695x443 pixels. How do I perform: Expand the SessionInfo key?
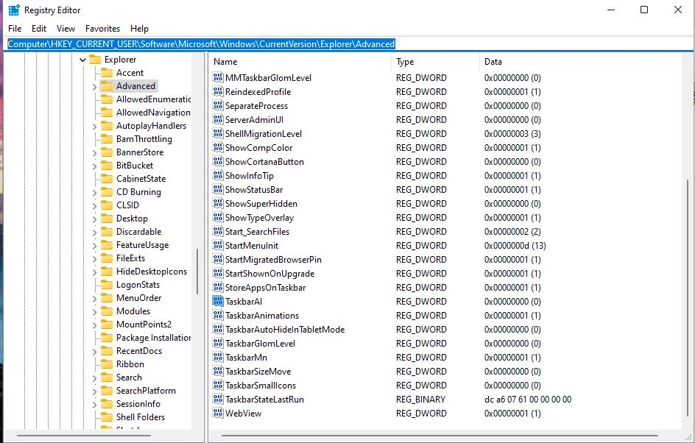click(x=94, y=405)
